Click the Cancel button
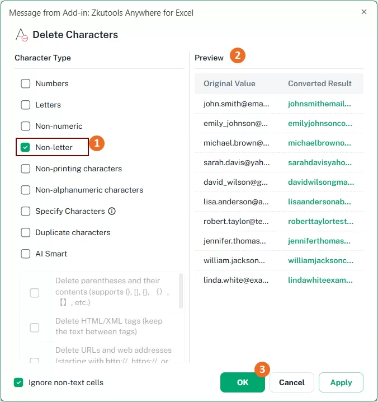The width and height of the screenshot is (378, 402). point(292,382)
